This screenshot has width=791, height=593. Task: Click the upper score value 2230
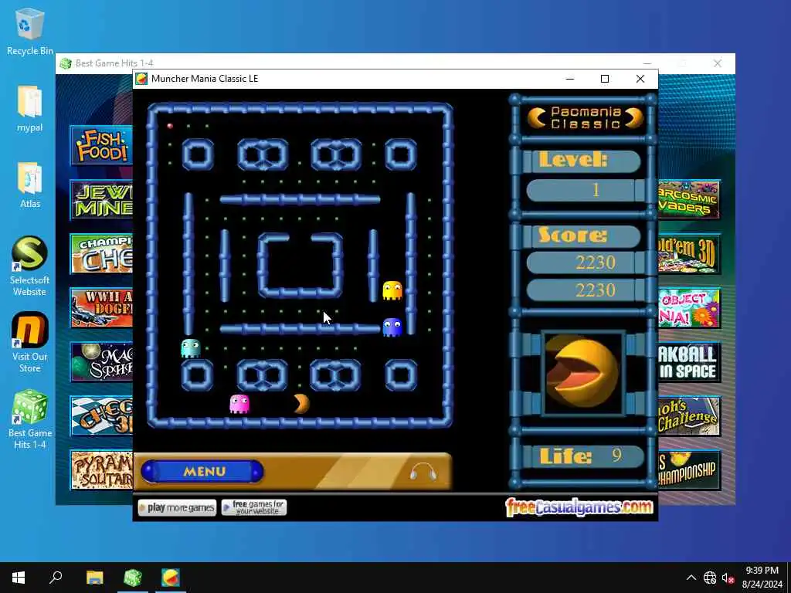[x=586, y=263]
